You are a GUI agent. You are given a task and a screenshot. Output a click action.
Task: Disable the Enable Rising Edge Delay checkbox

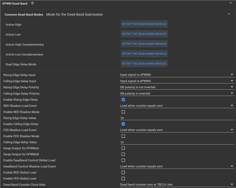[123, 100]
